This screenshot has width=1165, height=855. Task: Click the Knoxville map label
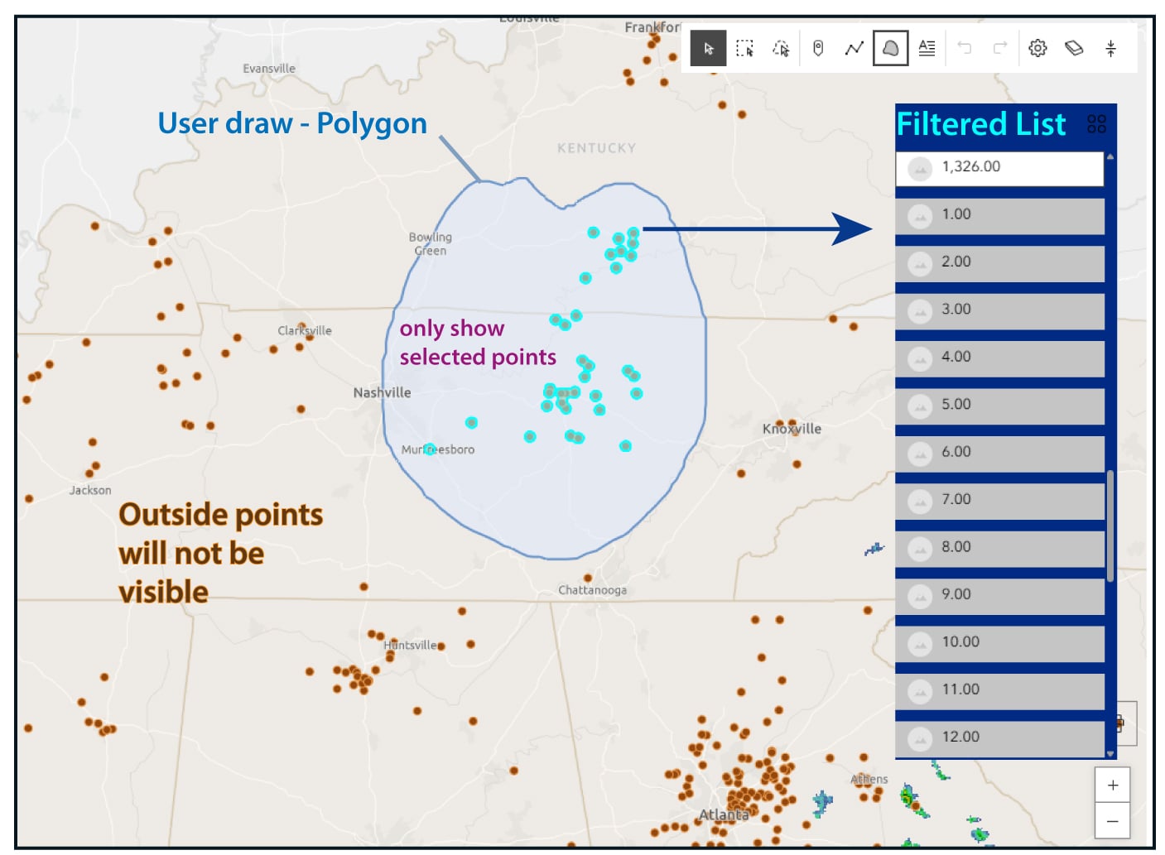coord(792,429)
